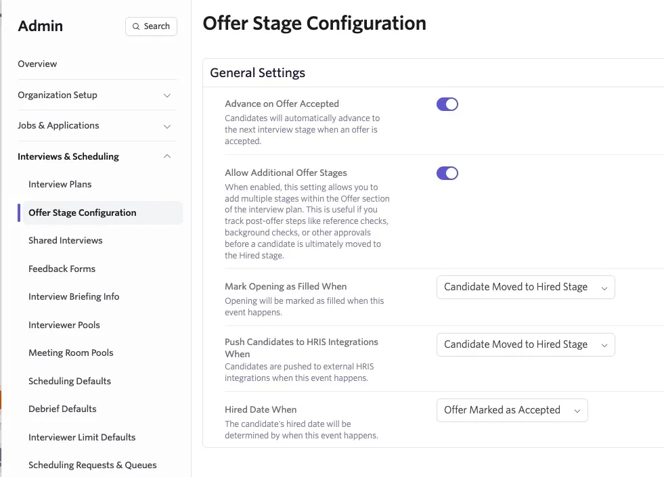Disable Allow Additional Offer Stages switch
664x477 pixels.
pos(447,173)
